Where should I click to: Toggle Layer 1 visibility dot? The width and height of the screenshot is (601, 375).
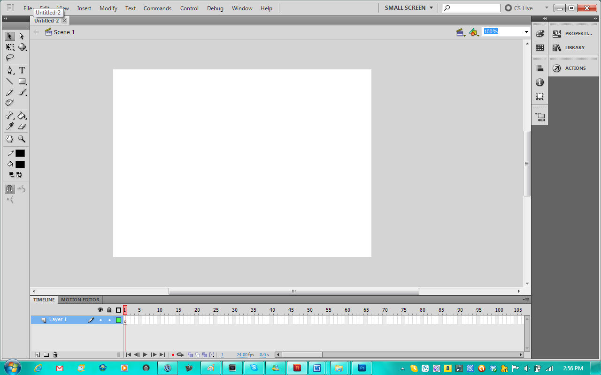pyautogui.click(x=100, y=320)
